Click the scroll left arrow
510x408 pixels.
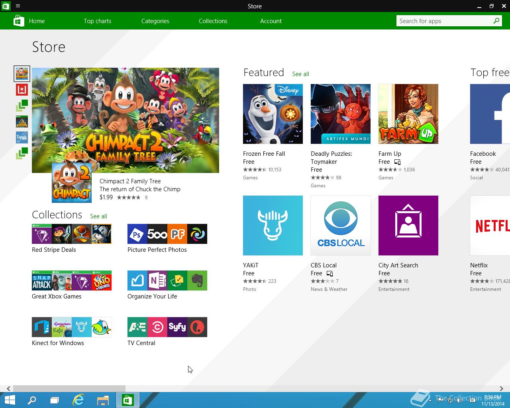coord(8,388)
